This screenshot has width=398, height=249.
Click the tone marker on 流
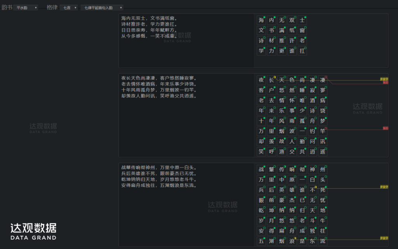(326, 238)
